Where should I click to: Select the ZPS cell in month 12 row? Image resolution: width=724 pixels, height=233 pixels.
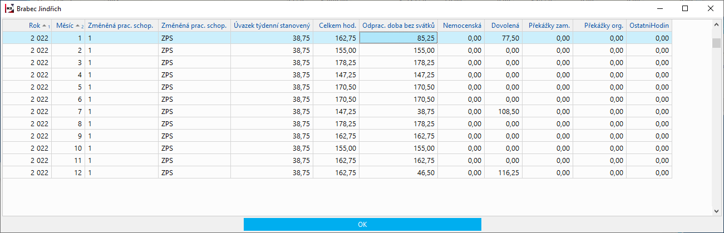pos(194,172)
